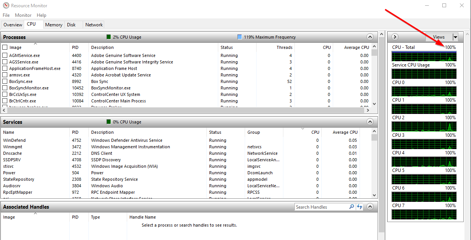Click the Resource Monitor title bar icon

[5, 5]
